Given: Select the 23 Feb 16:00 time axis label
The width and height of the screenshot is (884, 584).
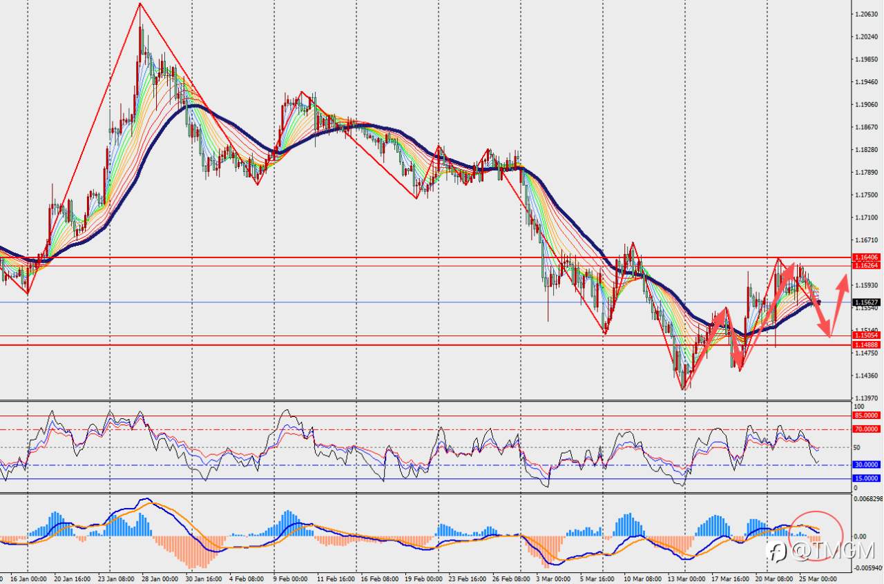Looking at the screenshot, I should [467, 578].
